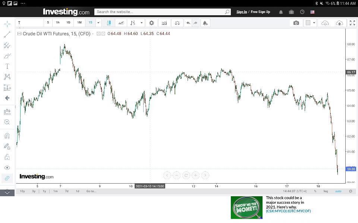The height and width of the screenshot is (223, 358).
Task: Collapse the Crude Oil WTI Futures legend
Action: (x=19, y=34)
